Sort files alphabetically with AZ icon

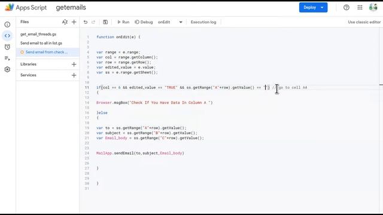(x=65, y=22)
